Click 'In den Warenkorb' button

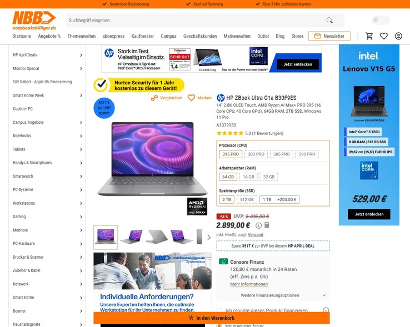click(x=212, y=318)
